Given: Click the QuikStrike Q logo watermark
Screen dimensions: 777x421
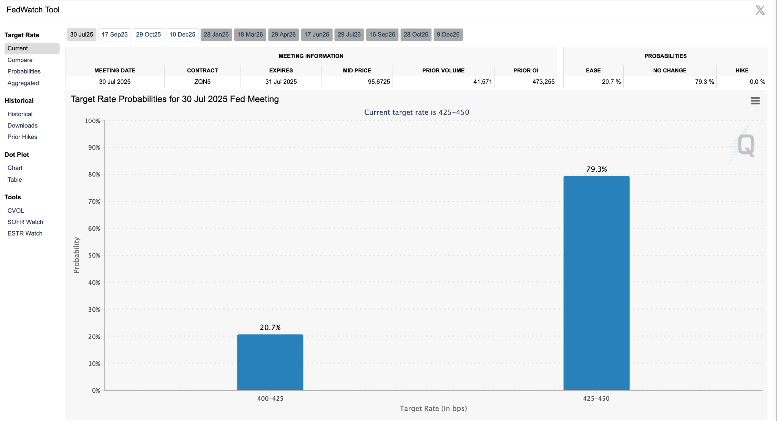Looking at the screenshot, I should tap(746, 145).
